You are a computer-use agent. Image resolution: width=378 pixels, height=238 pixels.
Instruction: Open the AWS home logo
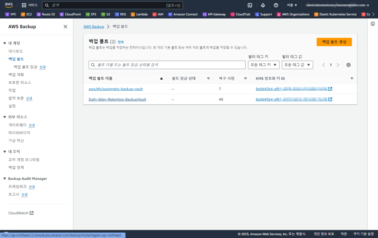pos(9,5)
